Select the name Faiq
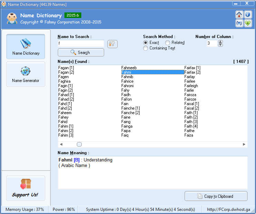256x214 pixels. tap(125, 135)
